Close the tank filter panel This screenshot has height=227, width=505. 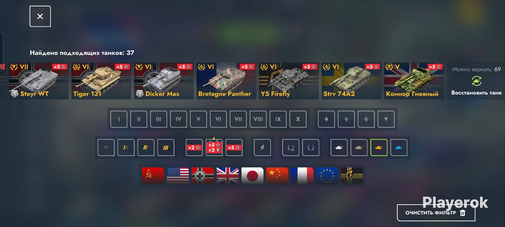[x=40, y=16]
